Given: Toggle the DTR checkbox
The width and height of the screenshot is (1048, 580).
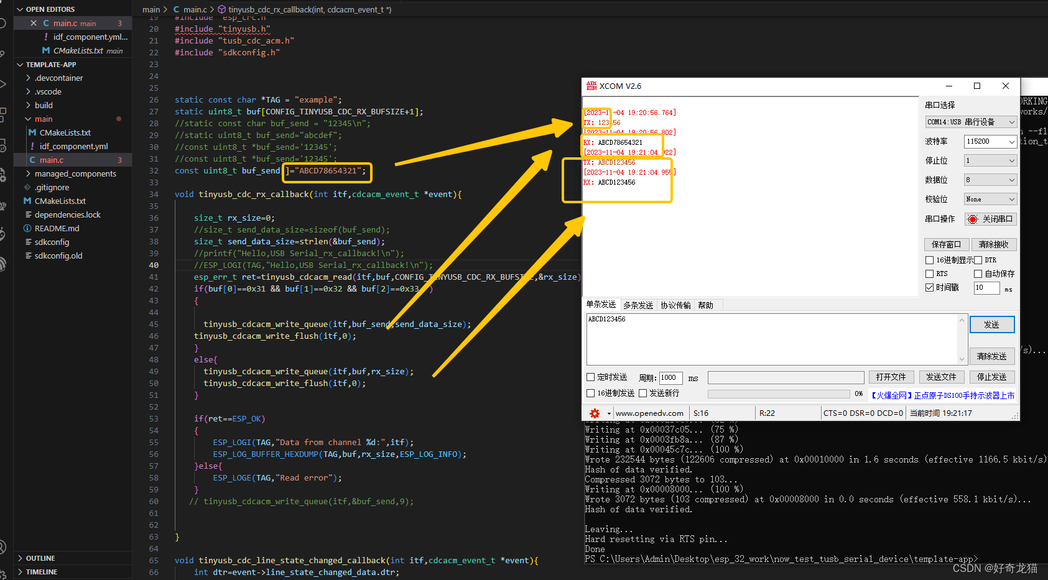Looking at the screenshot, I should [x=978, y=260].
